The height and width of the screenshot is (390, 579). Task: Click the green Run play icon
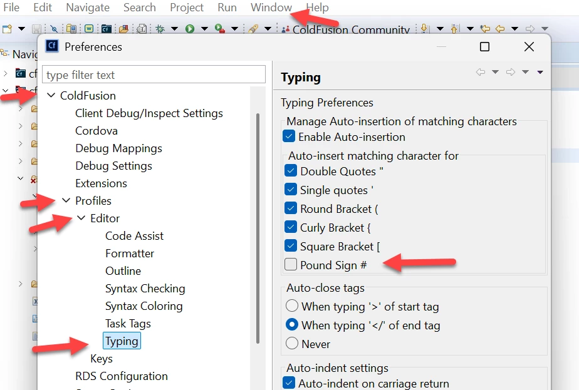tap(190, 29)
